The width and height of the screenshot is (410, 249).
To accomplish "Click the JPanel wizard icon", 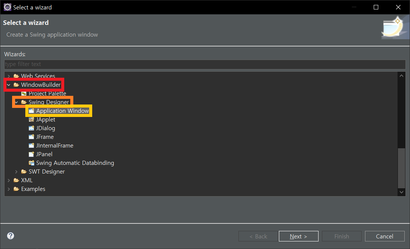I will tap(31, 154).
